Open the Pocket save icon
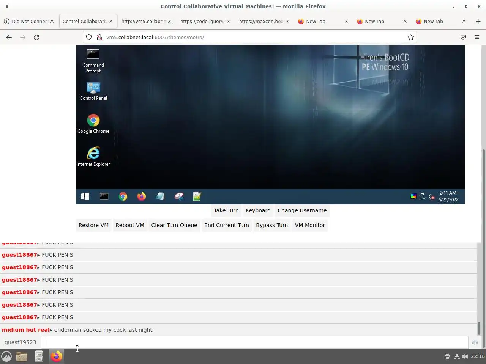Viewport: 486px width, 364px height. tap(463, 37)
